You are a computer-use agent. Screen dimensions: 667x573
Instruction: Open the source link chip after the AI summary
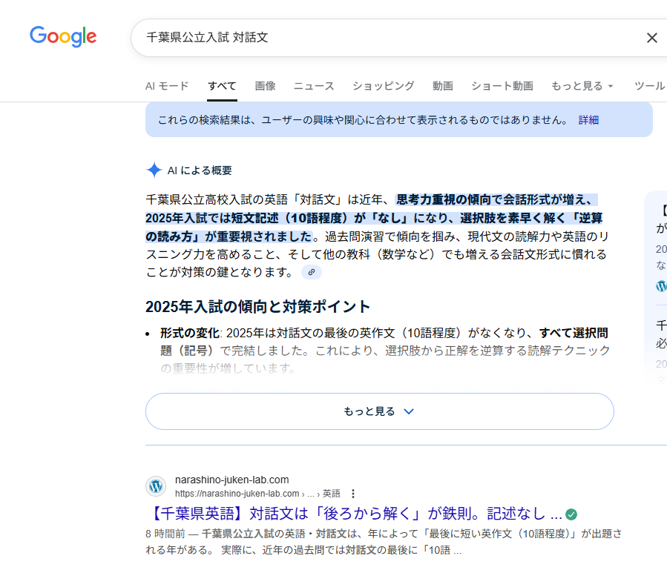[312, 272]
